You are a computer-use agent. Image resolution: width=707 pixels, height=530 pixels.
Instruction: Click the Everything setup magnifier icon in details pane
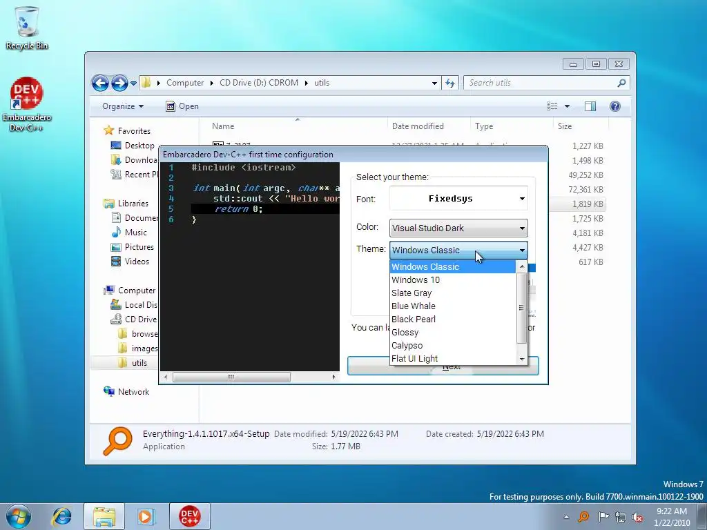(117, 441)
